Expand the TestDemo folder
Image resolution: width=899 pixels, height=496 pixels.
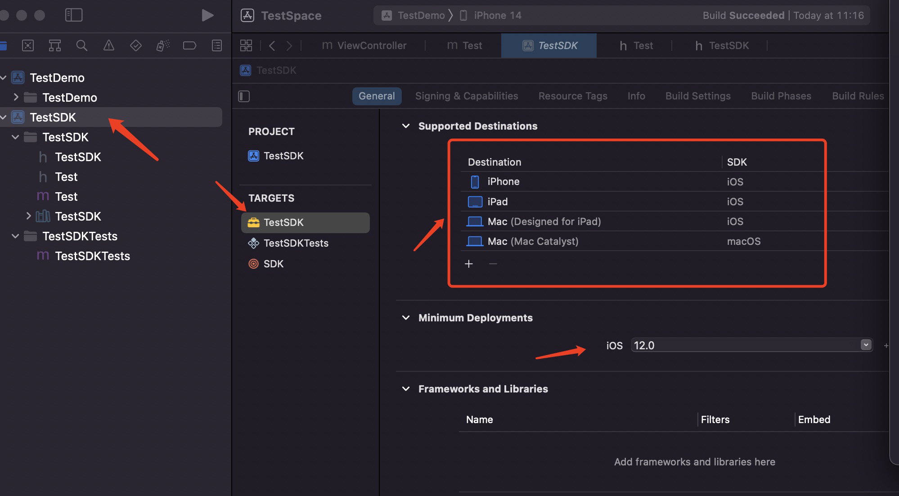pyautogui.click(x=16, y=97)
